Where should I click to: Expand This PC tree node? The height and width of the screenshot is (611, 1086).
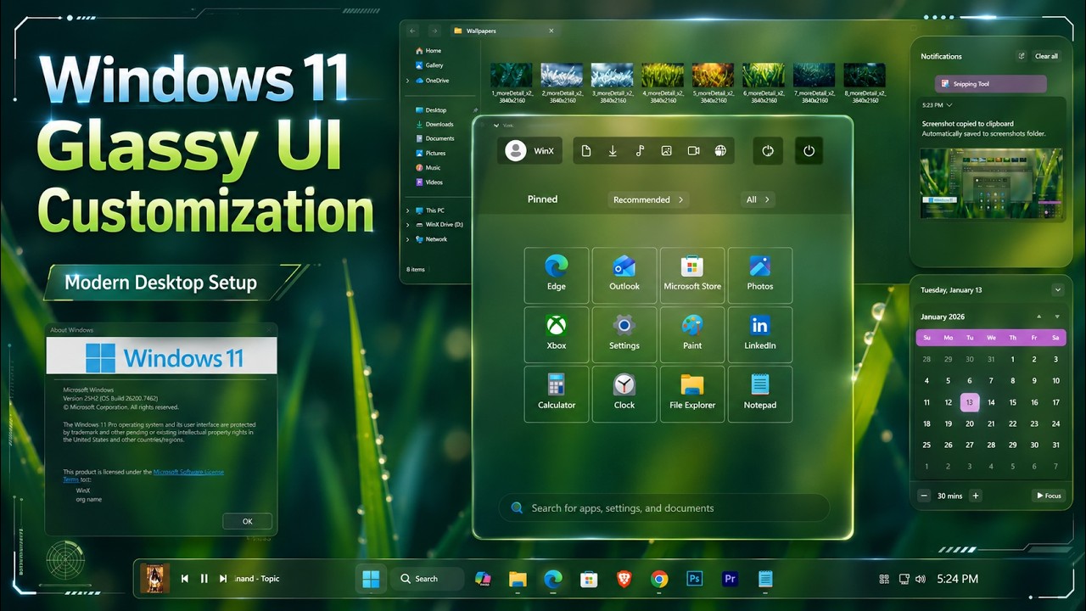[x=408, y=210]
